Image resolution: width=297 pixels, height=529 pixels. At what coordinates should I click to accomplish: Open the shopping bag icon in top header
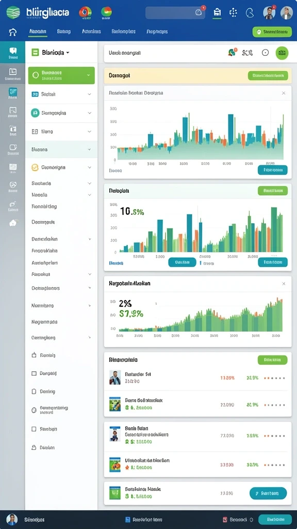217,12
